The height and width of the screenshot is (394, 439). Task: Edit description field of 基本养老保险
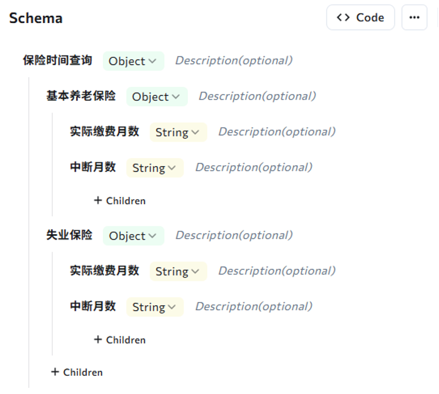click(257, 96)
